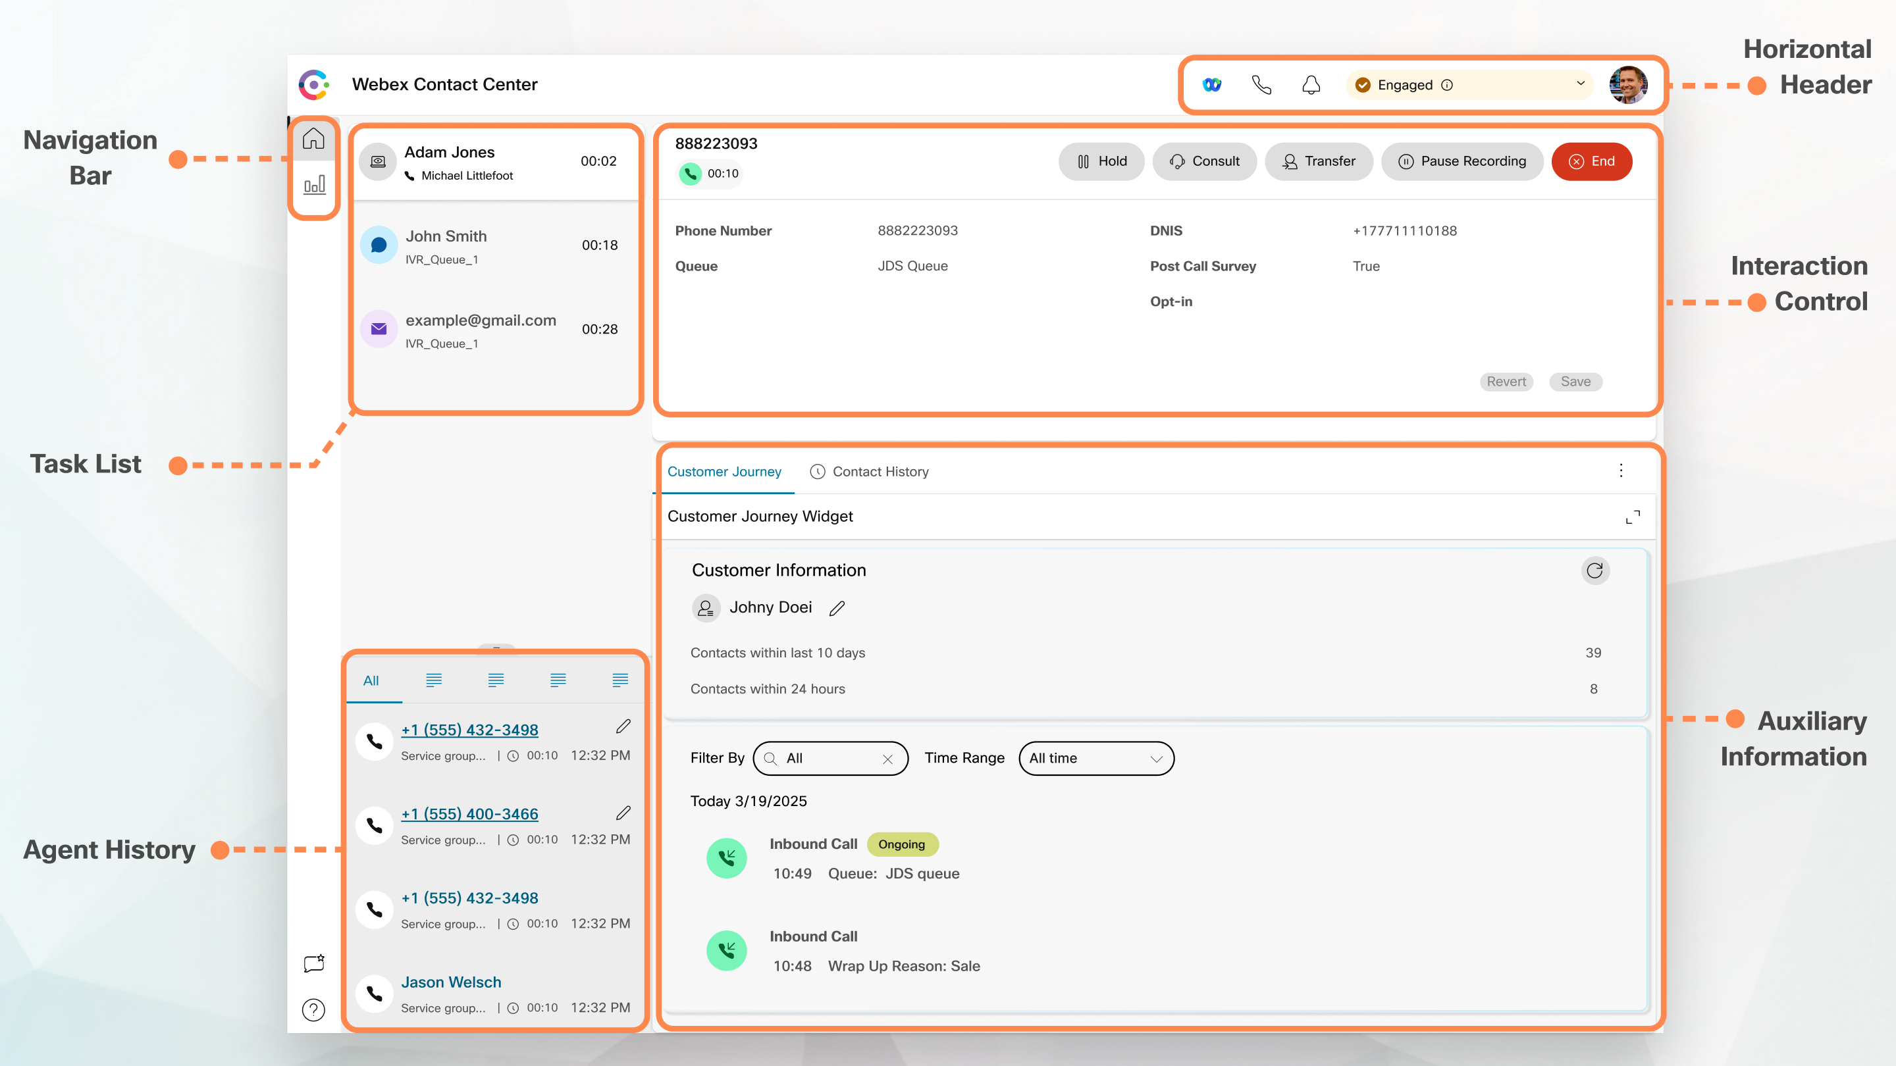Refresh Customer Information
The image size is (1896, 1066).
[x=1595, y=571]
